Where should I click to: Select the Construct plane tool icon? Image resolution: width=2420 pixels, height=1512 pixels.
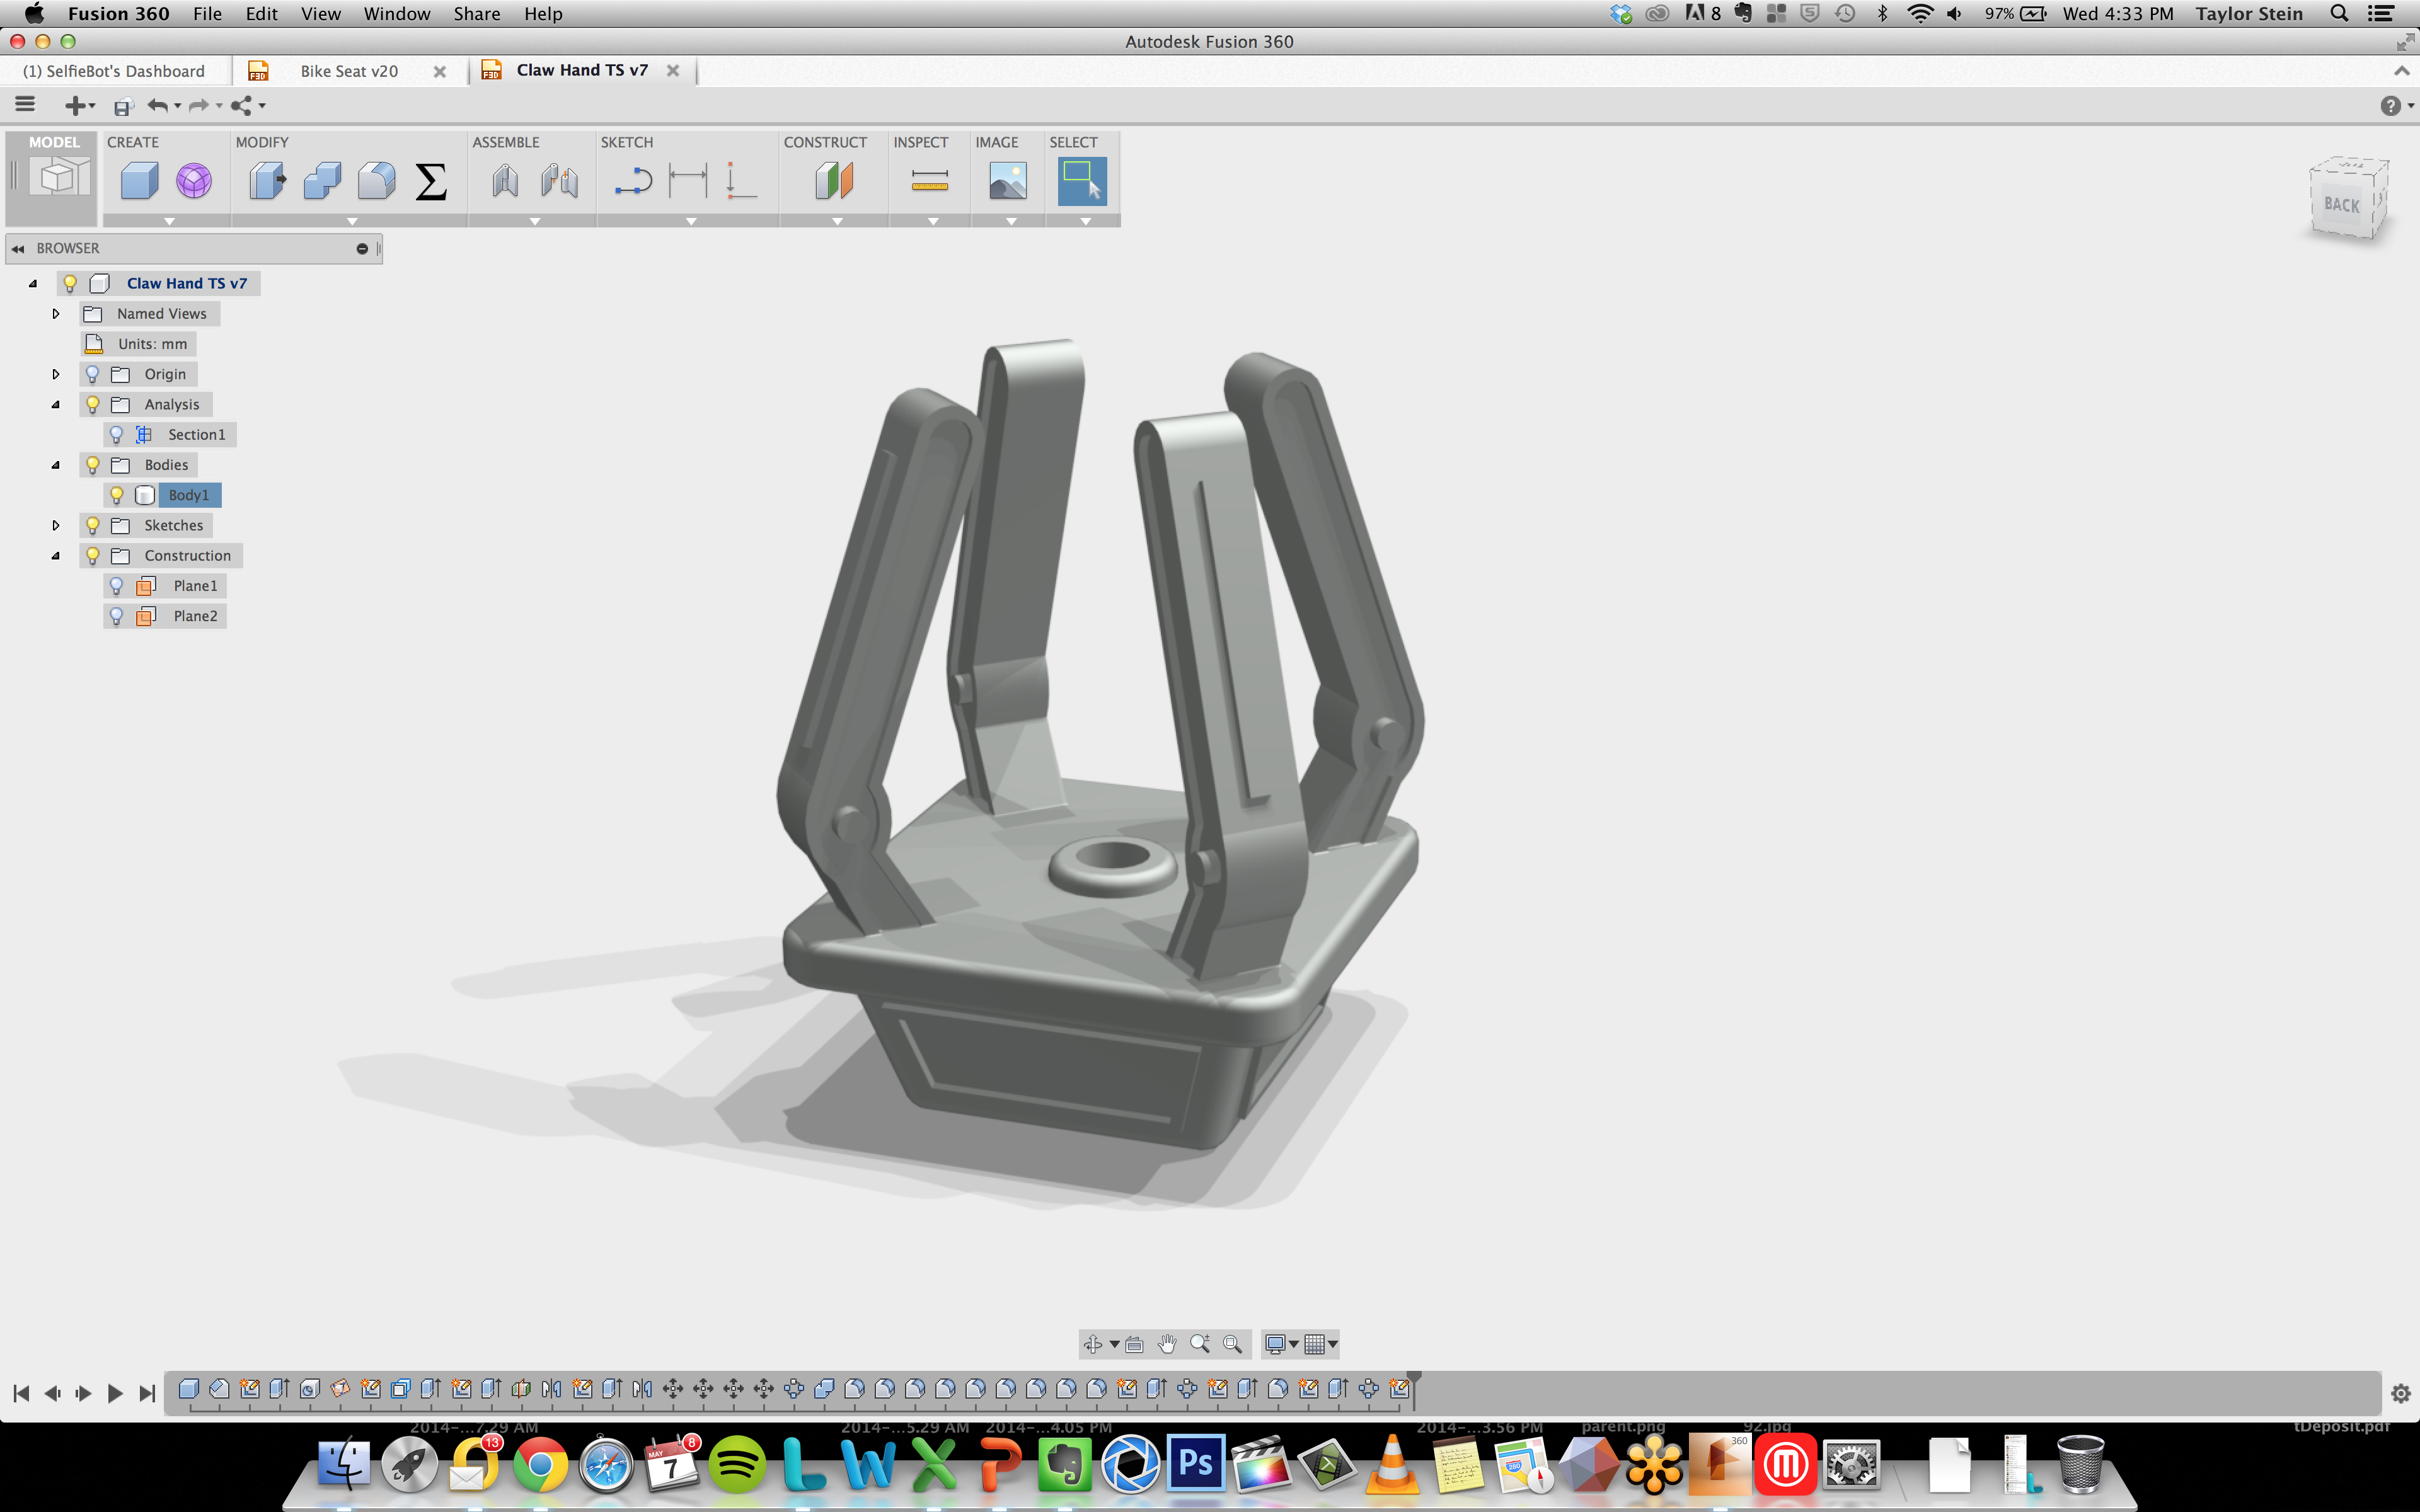(x=834, y=181)
